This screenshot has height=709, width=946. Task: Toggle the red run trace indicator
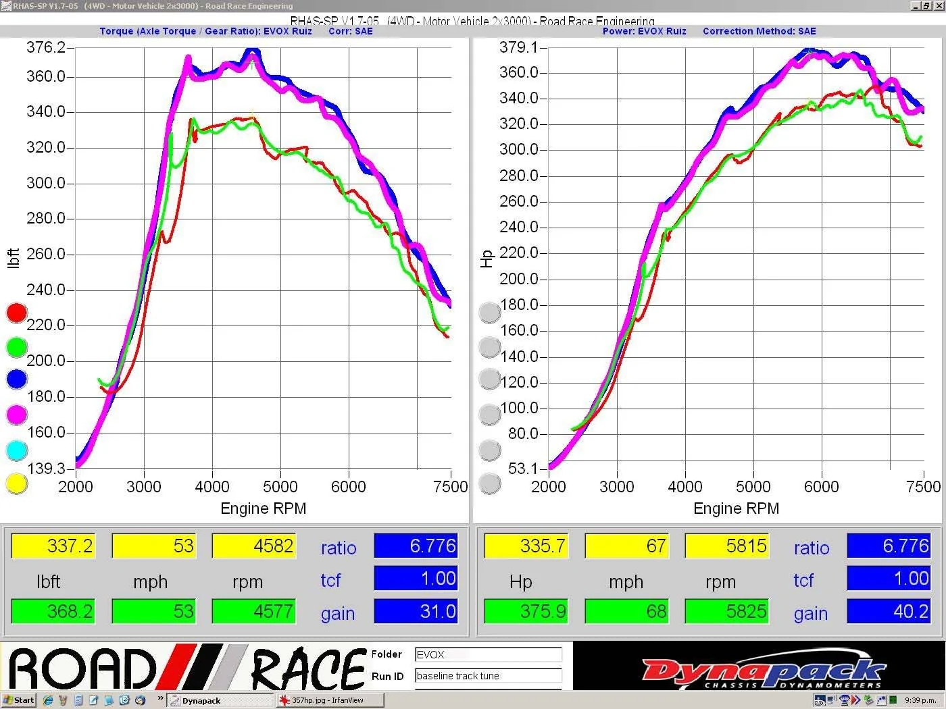coord(16,313)
